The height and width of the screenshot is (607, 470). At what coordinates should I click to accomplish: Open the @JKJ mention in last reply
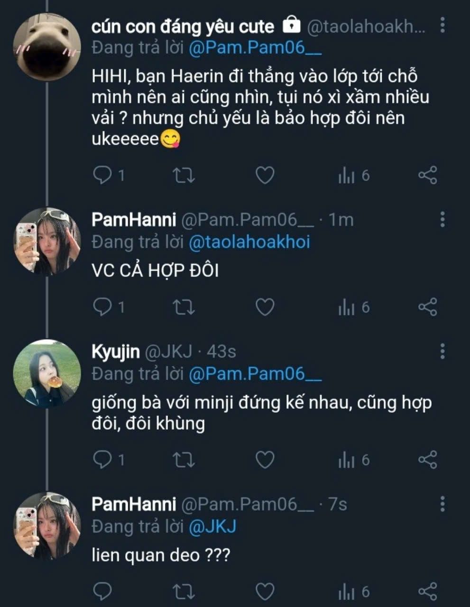coord(212,526)
